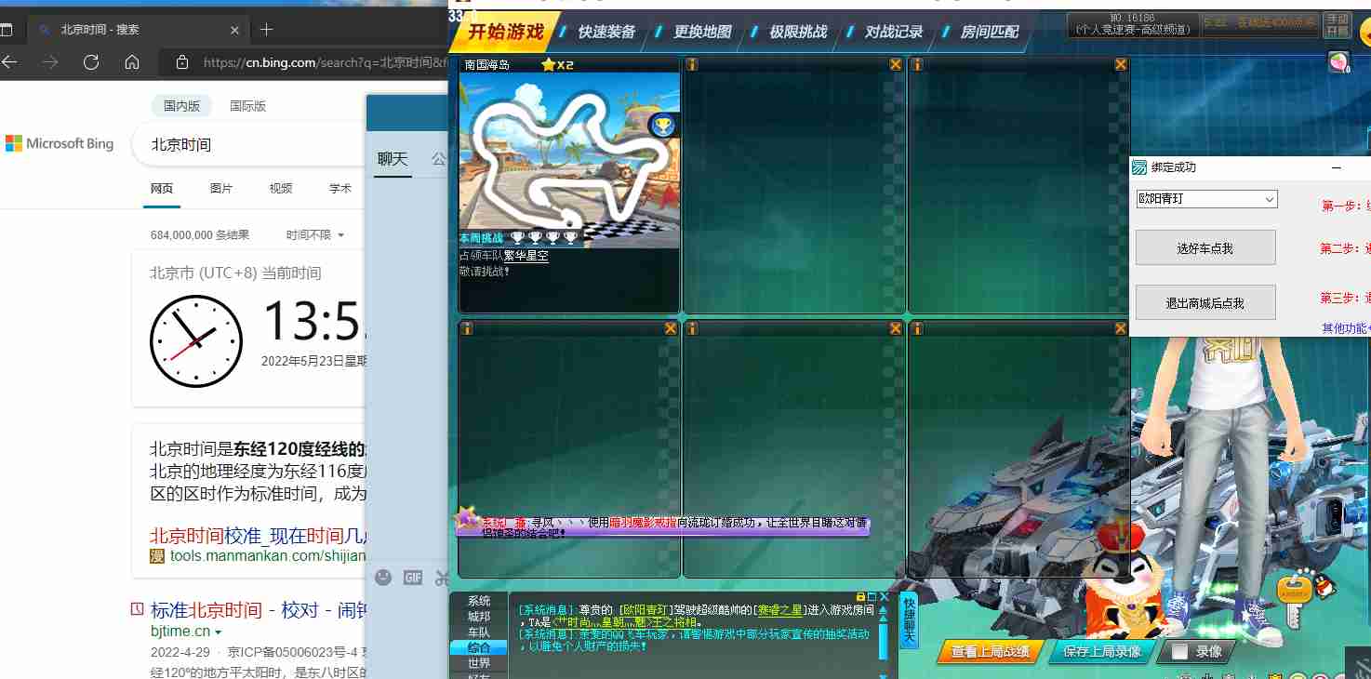Switch to 视频 search tab
Image resolution: width=1371 pixels, height=679 pixels.
coord(281,188)
